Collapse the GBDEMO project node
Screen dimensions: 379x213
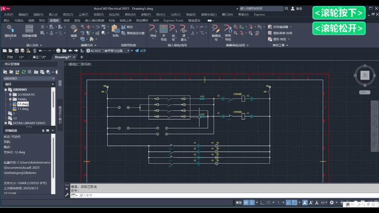(6, 89)
